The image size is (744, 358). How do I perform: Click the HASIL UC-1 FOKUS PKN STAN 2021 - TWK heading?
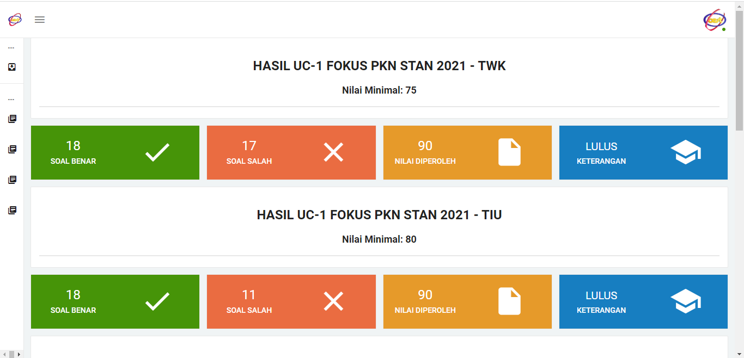379,66
